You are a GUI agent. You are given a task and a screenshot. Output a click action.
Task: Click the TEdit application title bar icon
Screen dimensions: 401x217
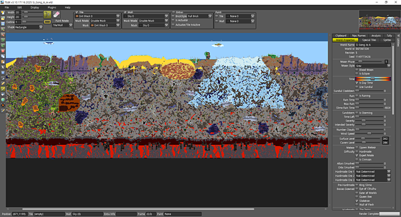tap(2, 2)
